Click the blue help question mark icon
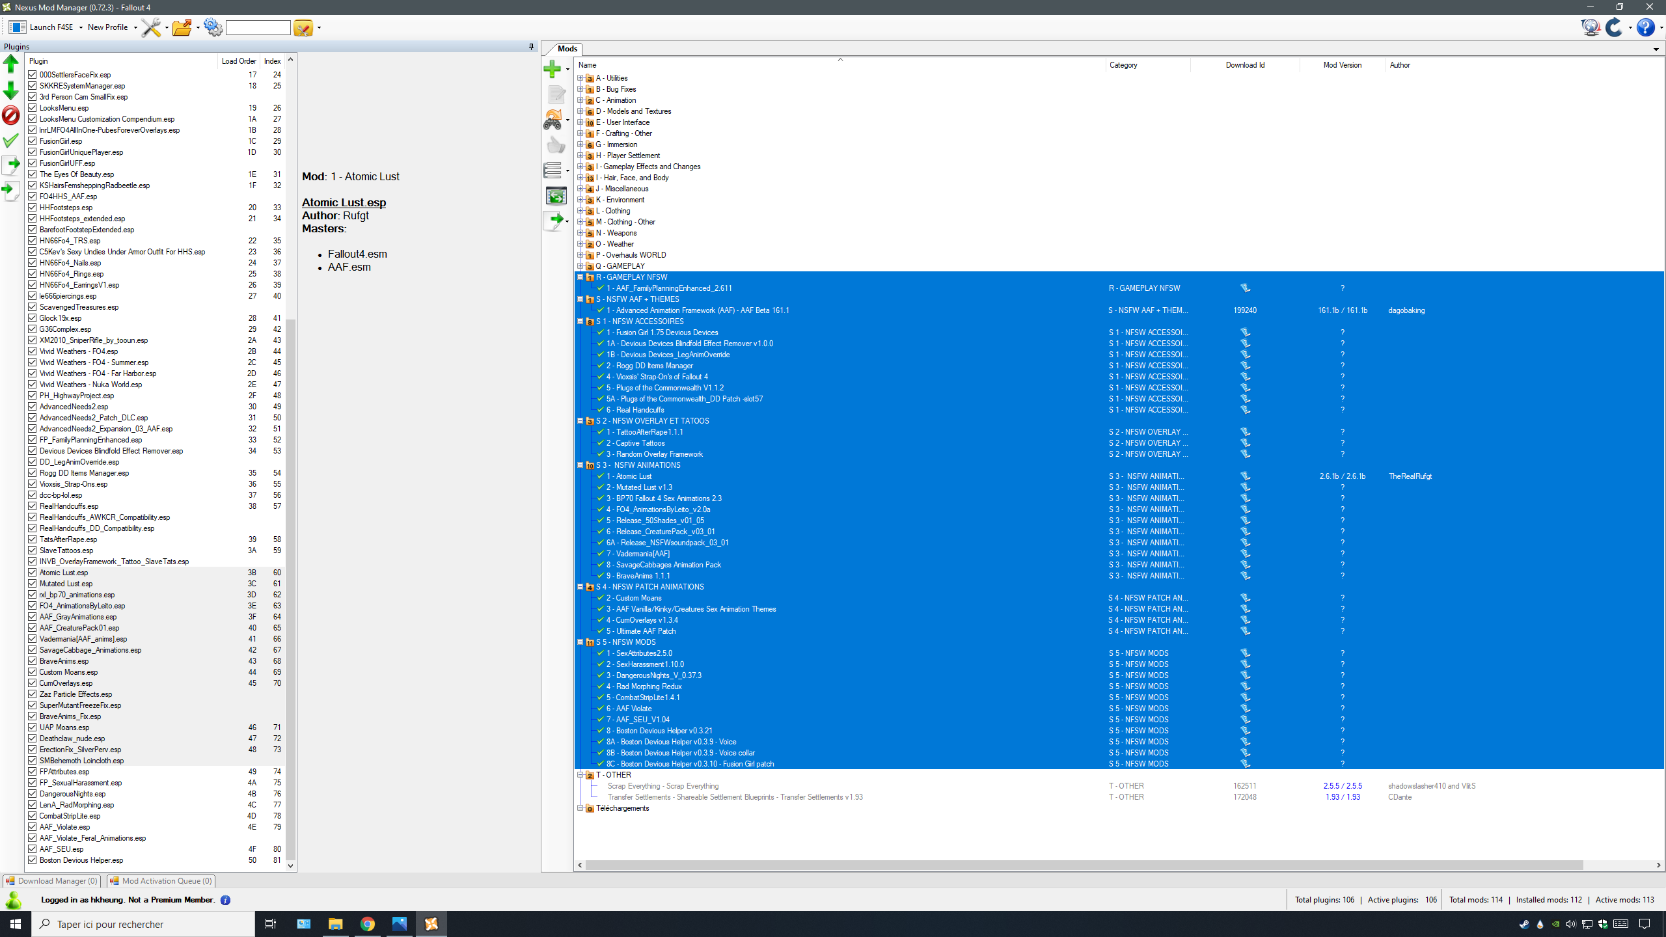Viewport: 1666px width, 937px height. click(1645, 27)
